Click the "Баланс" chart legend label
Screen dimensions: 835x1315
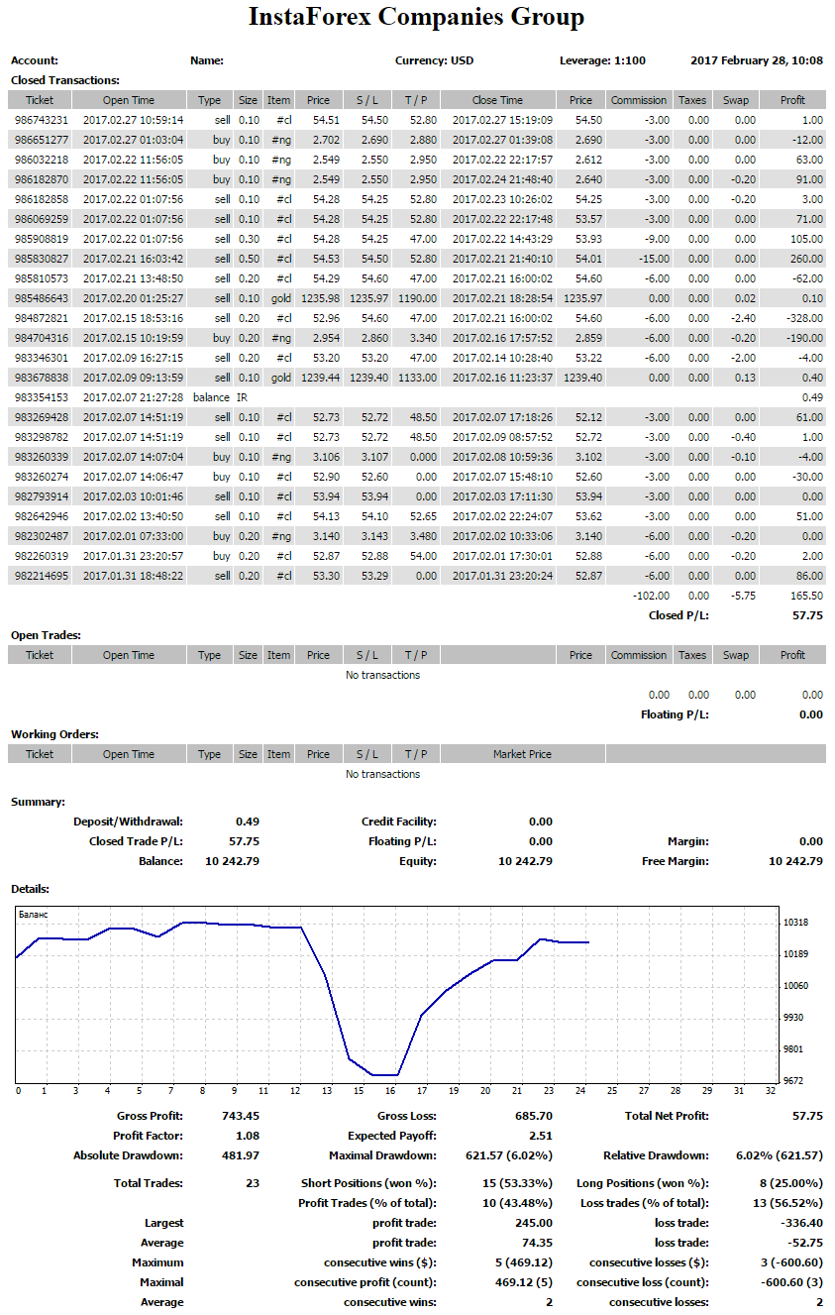(35, 915)
